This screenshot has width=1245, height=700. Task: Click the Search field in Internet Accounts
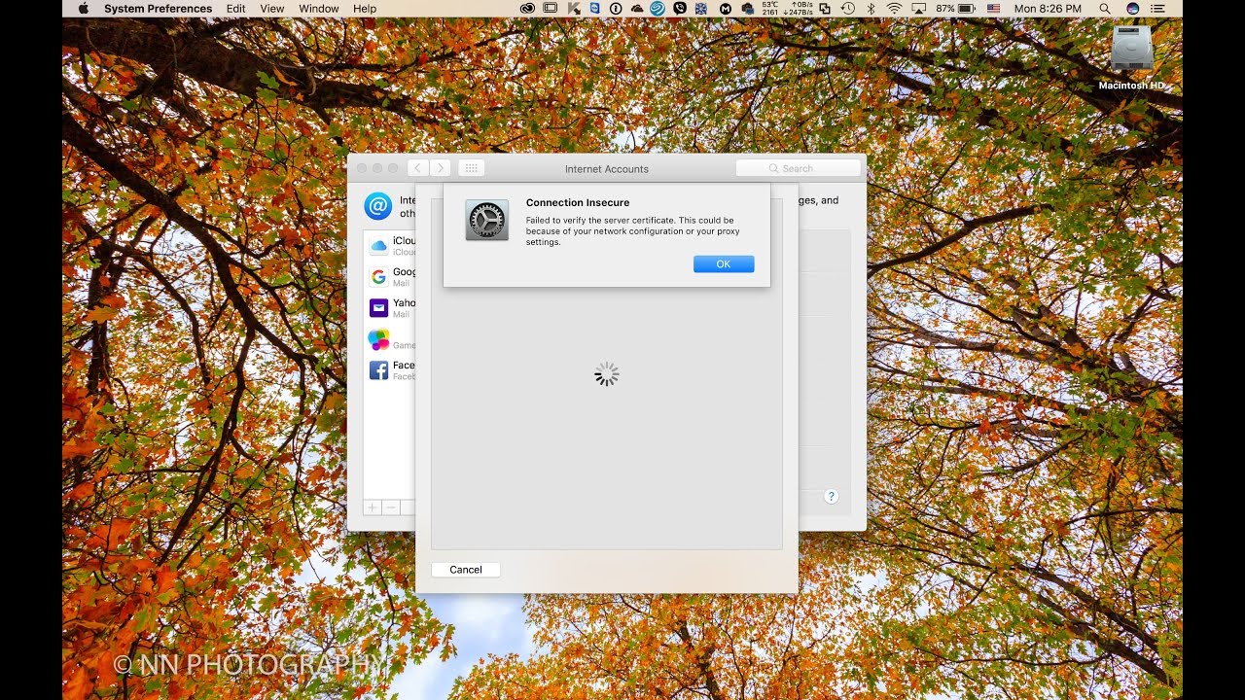pyautogui.click(x=799, y=168)
